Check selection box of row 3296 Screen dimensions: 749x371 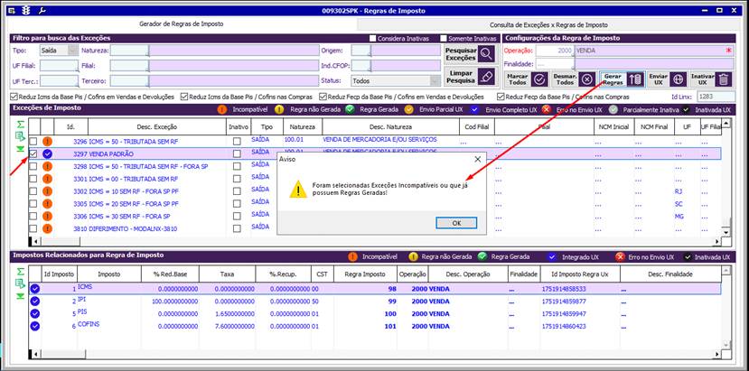[x=33, y=142]
